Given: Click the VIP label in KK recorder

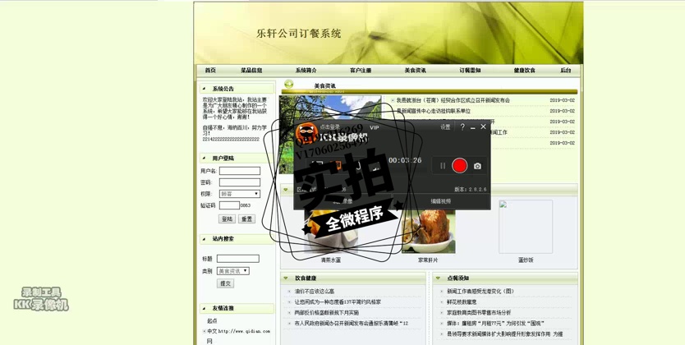Looking at the screenshot, I should (375, 127).
